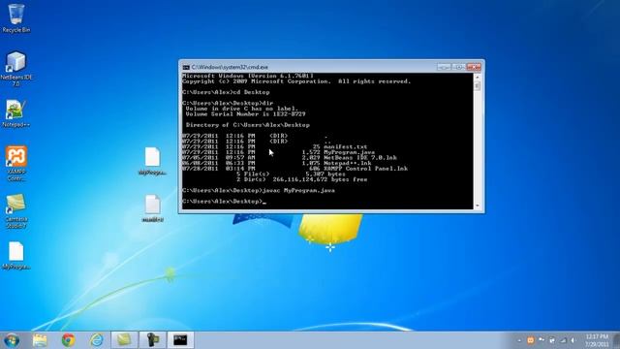
Task: Launch NetBeans IDE 7.0 from desktop
Action: click(x=15, y=69)
